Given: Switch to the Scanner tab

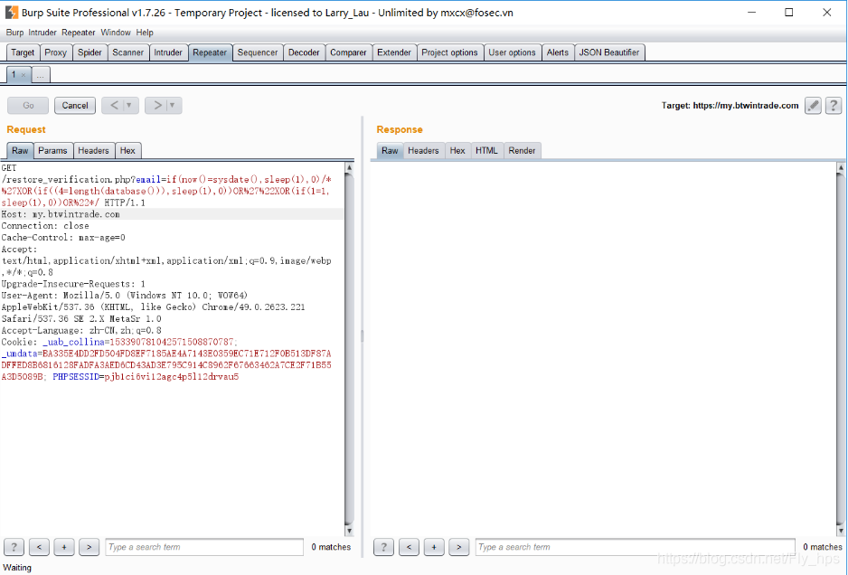Looking at the screenshot, I should [x=128, y=52].
